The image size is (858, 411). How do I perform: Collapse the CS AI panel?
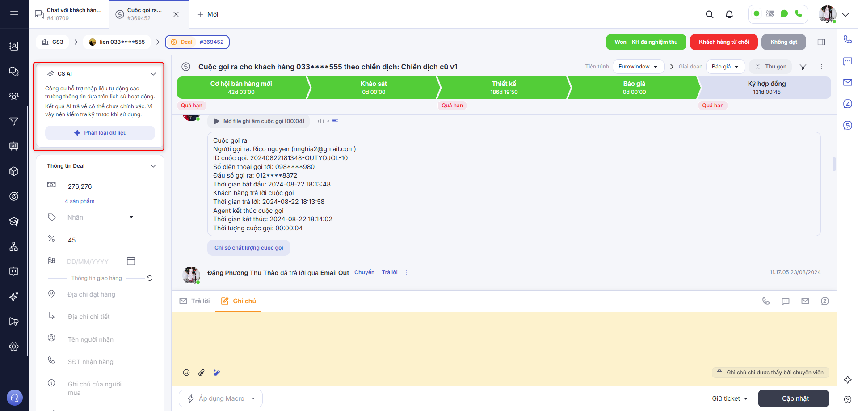tap(153, 74)
